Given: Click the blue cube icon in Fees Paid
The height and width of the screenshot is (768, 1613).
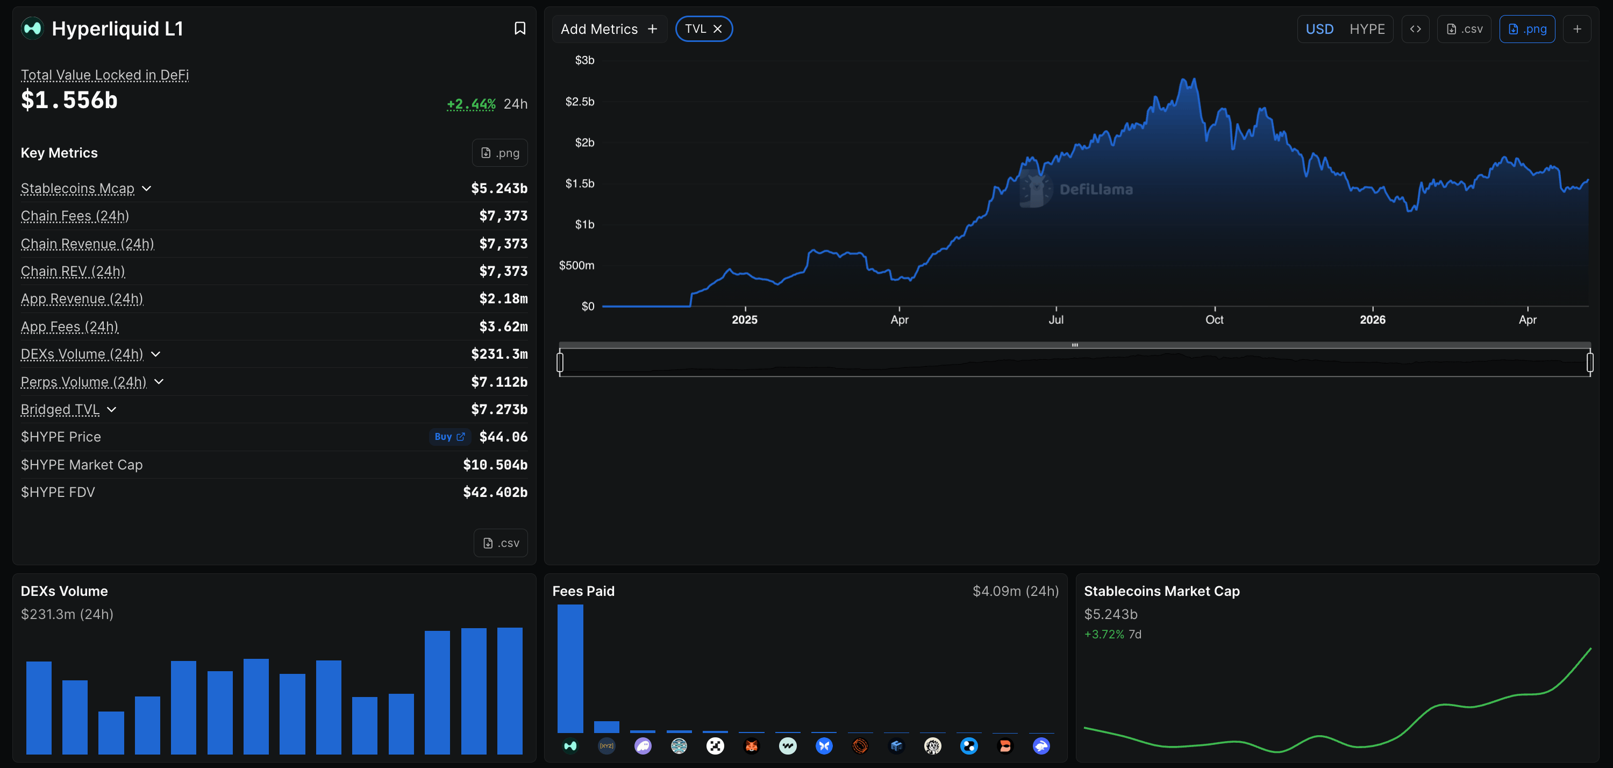Looking at the screenshot, I should coord(897,745).
